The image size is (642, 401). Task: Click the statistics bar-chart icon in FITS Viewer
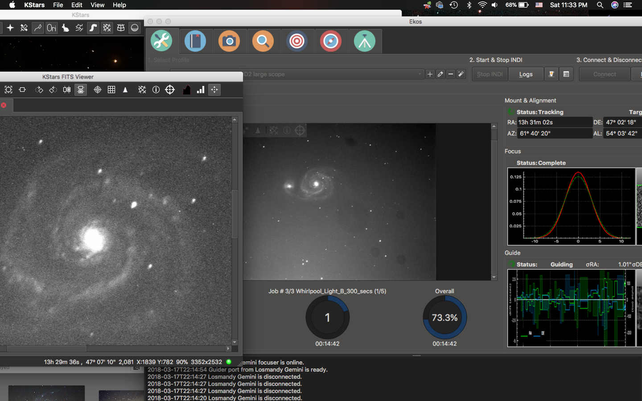[201, 90]
